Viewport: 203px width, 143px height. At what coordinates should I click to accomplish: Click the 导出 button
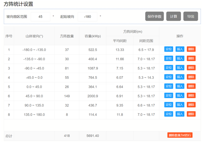[x=190, y=16]
